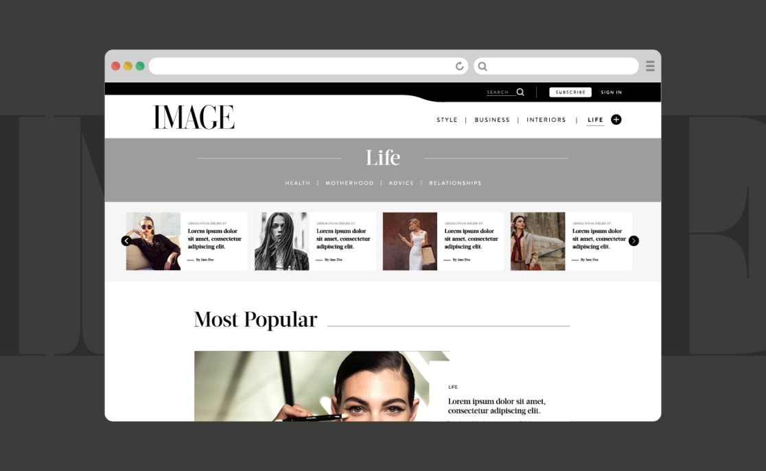Advance carousel with the right arrow

634,241
